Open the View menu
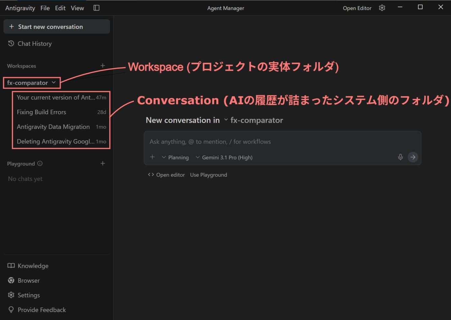This screenshot has width=451, height=320. 77,8
